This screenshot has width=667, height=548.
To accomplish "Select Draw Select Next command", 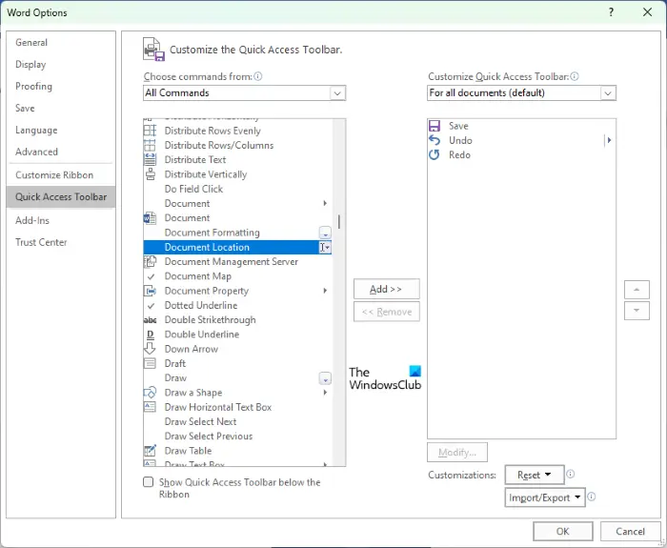I will tap(238, 421).
